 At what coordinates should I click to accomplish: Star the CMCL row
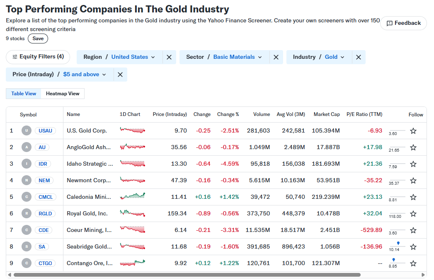pos(413,197)
